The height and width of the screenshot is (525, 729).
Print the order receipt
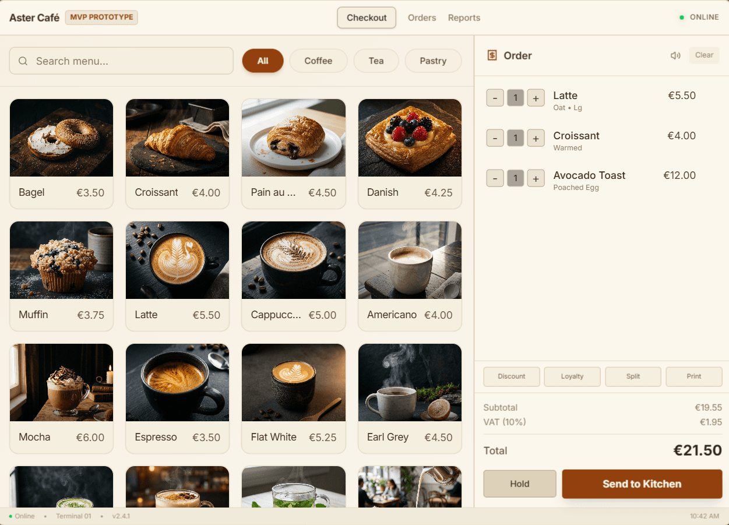coord(694,376)
